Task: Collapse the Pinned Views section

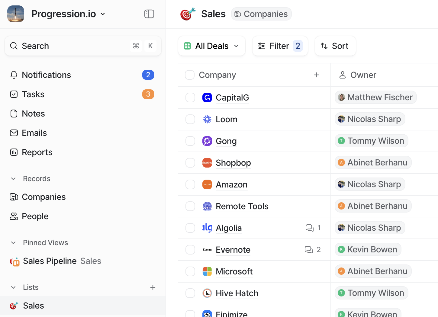Action: pos(13,243)
